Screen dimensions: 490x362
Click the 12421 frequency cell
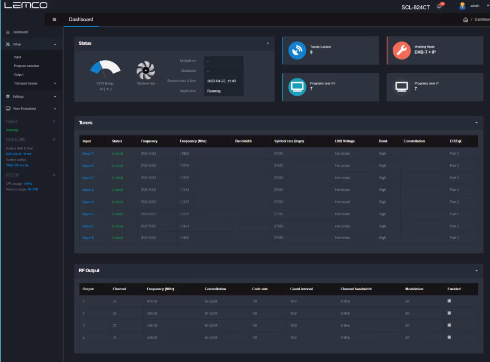tap(184, 226)
